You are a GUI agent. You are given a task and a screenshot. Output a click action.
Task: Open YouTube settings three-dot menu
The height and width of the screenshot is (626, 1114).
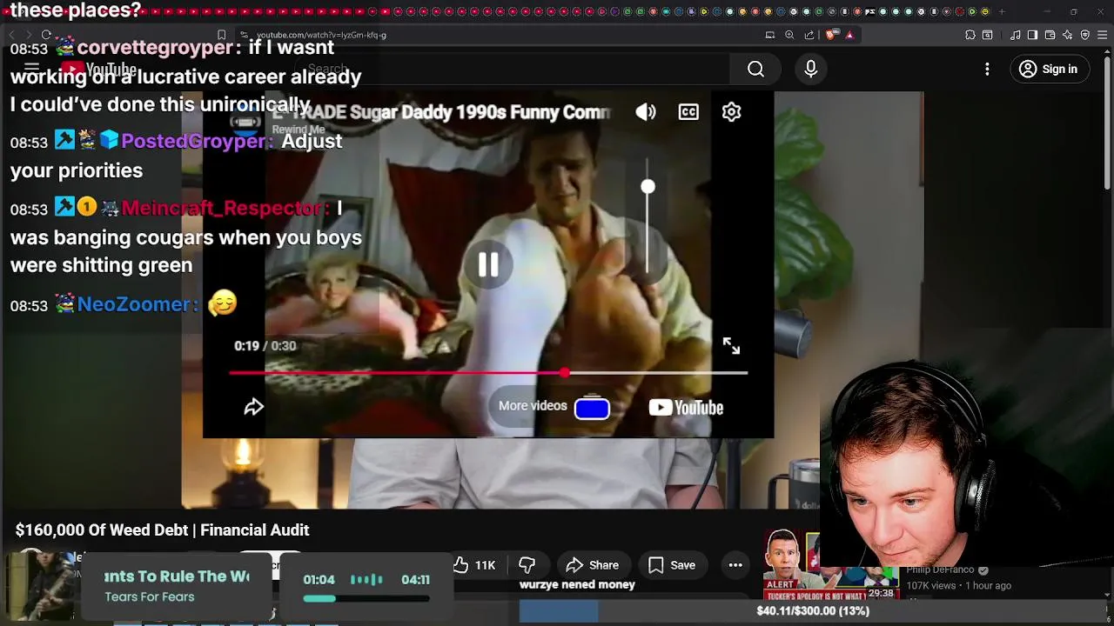pyautogui.click(x=987, y=70)
